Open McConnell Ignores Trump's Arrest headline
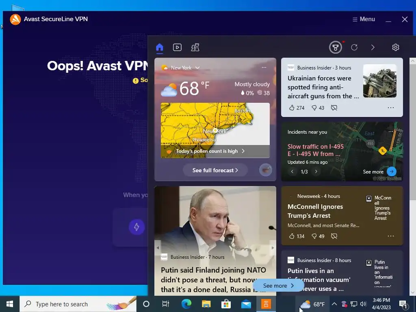416x312 pixels. [x=315, y=211]
